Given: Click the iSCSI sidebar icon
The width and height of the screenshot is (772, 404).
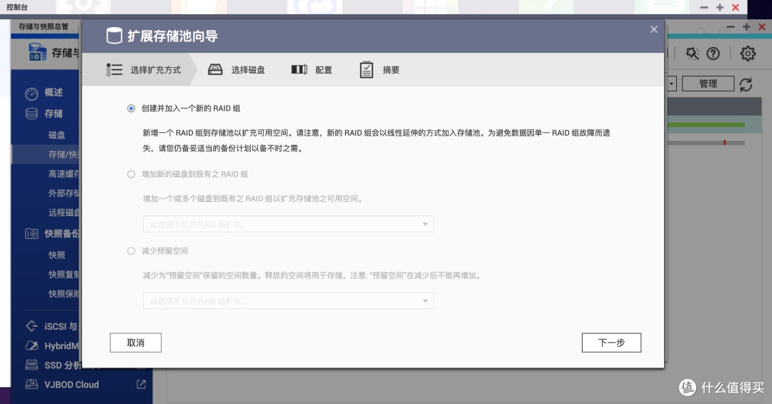Looking at the screenshot, I should point(31,326).
